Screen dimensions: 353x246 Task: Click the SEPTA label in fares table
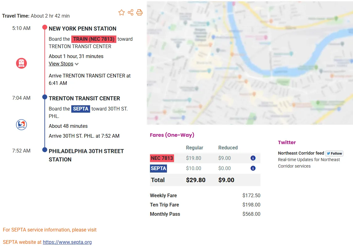pos(158,168)
